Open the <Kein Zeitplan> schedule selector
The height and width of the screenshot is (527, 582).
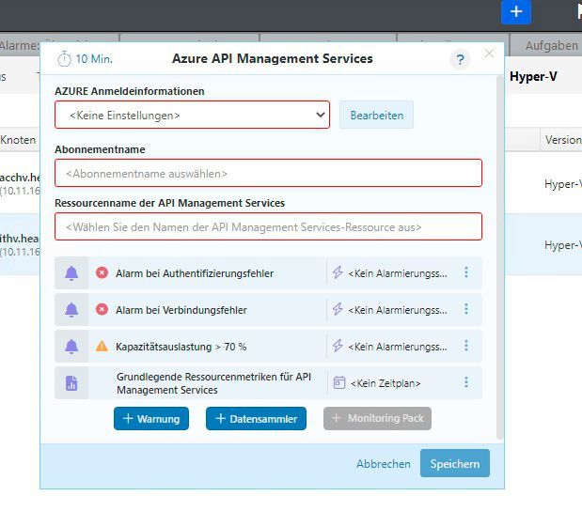point(385,383)
